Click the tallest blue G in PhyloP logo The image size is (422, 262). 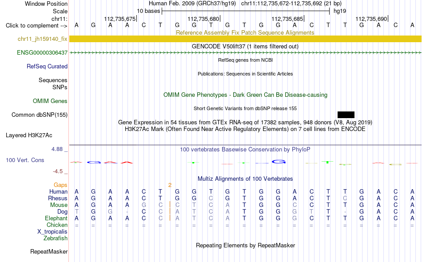point(279,162)
